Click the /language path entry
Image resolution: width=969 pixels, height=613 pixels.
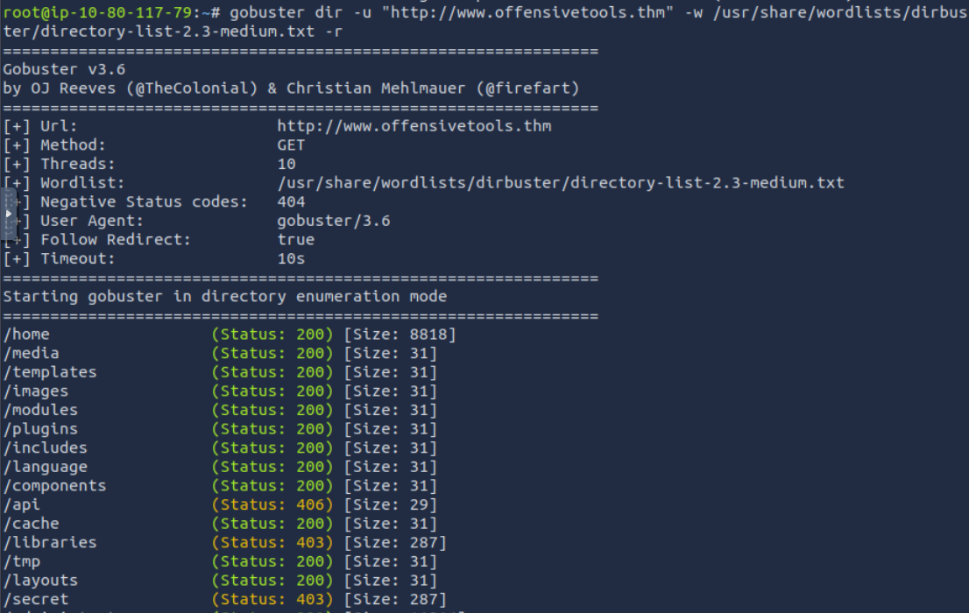(46, 467)
